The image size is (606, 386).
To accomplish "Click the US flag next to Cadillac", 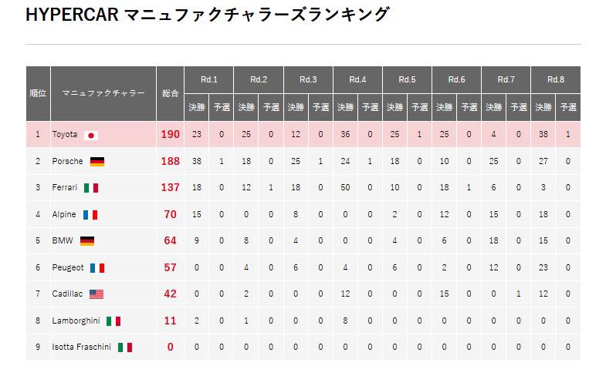I will pyautogui.click(x=96, y=294).
